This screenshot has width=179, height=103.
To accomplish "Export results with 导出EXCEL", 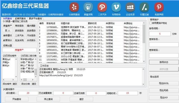I will [x=164, y=83].
